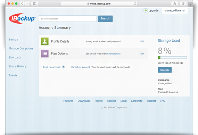Expand the shane_william account dropdown
The height and width of the screenshot is (135, 198).
coord(175,10)
